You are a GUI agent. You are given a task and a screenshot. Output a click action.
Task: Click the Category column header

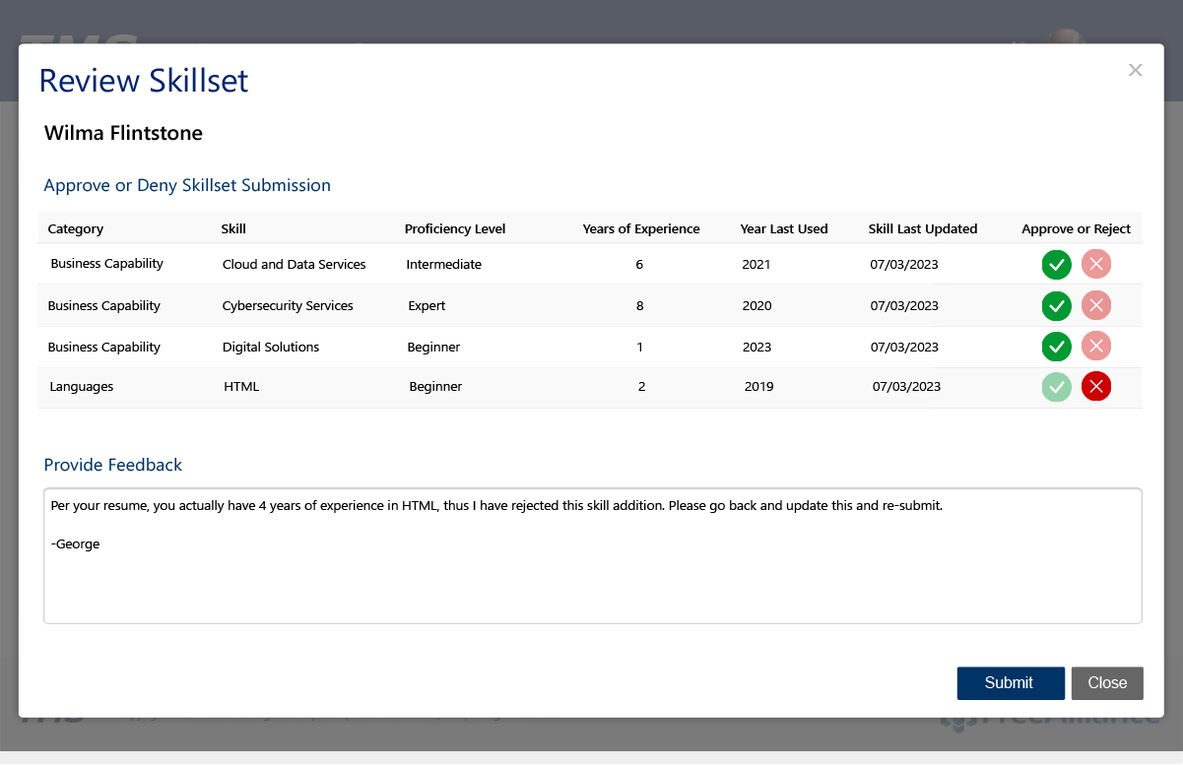coord(76,229)
